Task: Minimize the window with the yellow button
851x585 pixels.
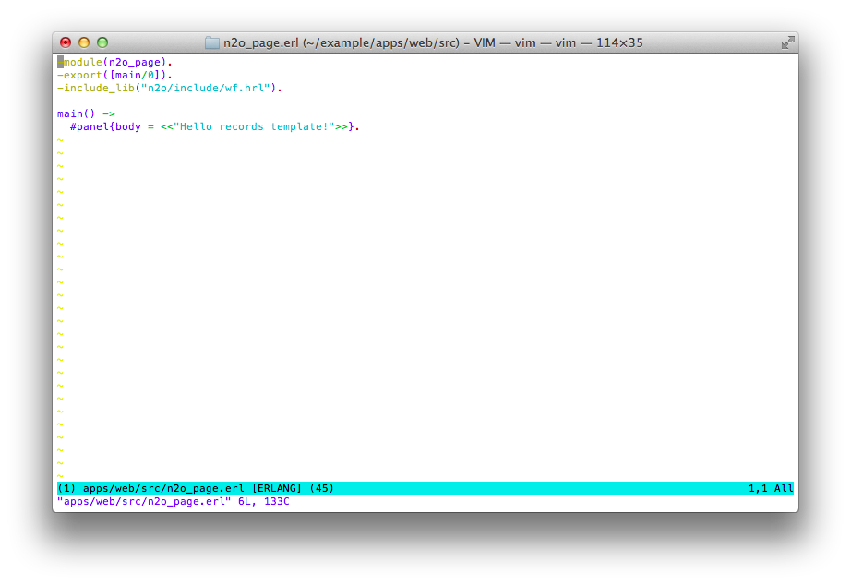Action: pos(84,42)
